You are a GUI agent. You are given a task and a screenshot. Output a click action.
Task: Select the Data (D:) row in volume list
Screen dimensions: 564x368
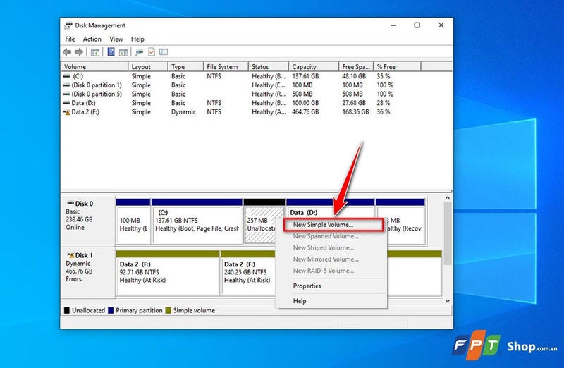pyautogui.click(x=257, y=103)
